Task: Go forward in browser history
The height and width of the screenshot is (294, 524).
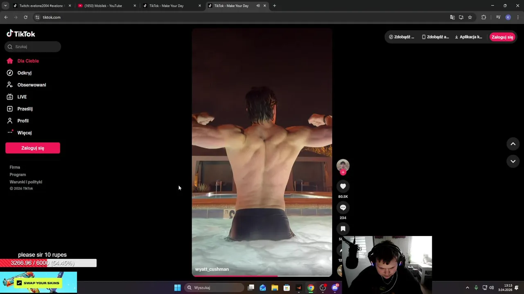Action: tap(16, 17)
